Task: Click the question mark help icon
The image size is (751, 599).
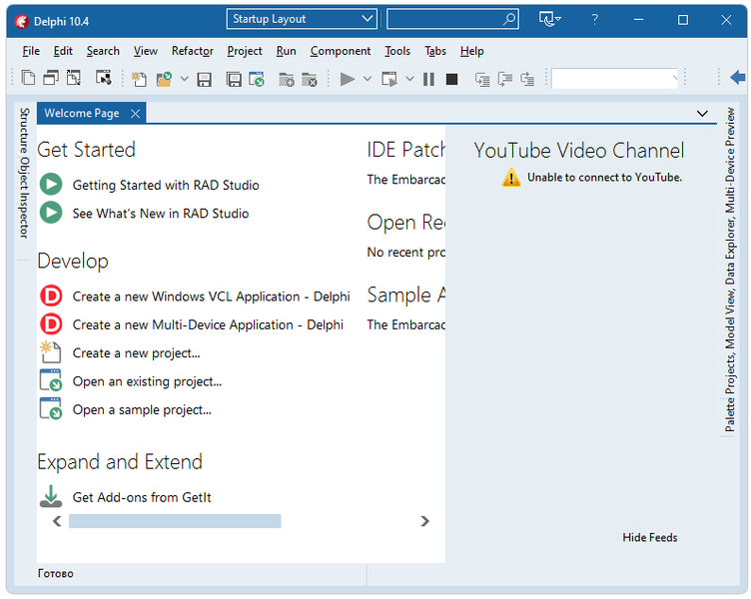Action: tap(594, 20)
